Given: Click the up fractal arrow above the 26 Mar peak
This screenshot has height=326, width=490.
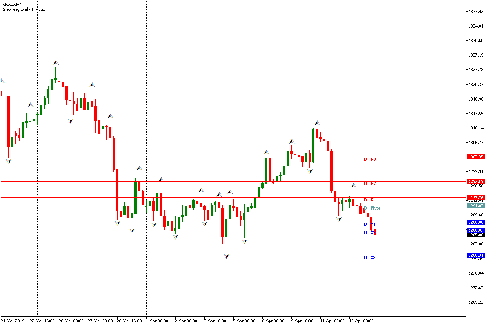Looking at the screenshot, I should [x=56, y=62].
